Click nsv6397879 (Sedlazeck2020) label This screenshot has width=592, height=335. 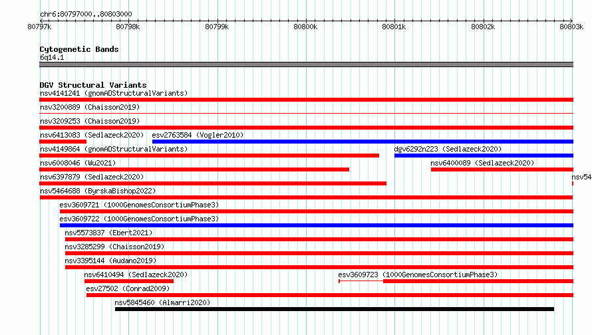pos(92,177)
